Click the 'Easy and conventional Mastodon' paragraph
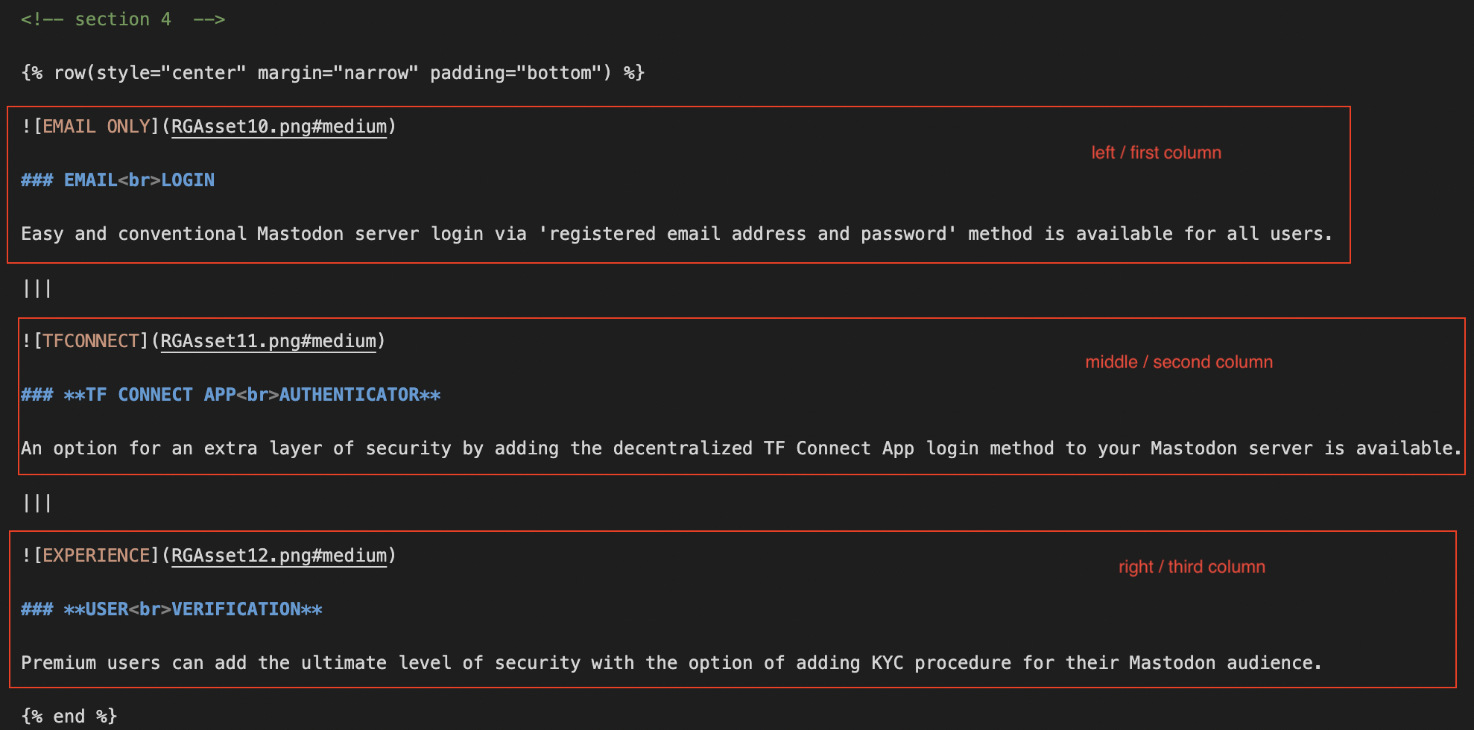1474x730 pixels. click(676, 234)
